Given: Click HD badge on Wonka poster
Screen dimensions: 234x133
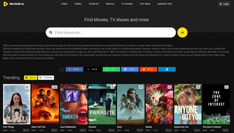Looking at the screenshot, I should point(169,87).
